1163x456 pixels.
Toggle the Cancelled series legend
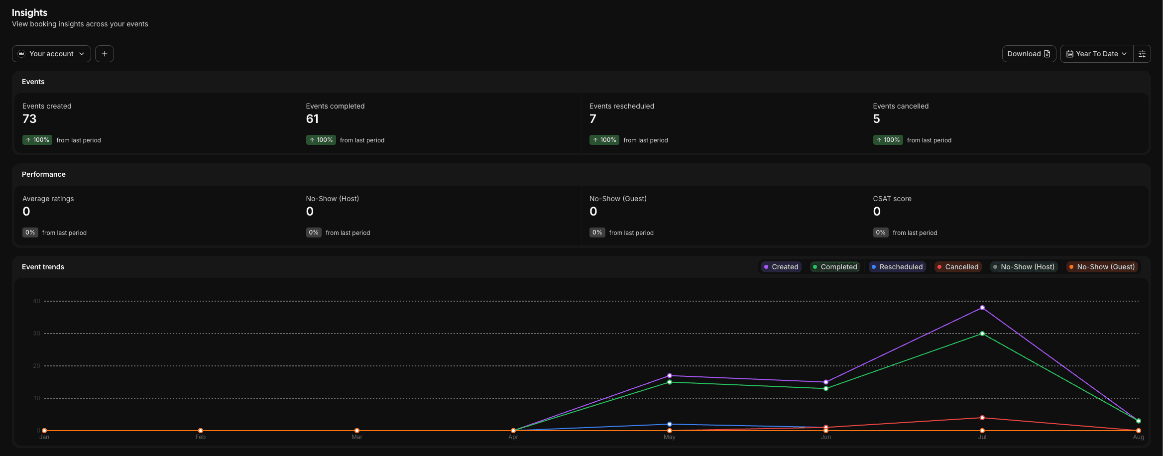[958, 267]
